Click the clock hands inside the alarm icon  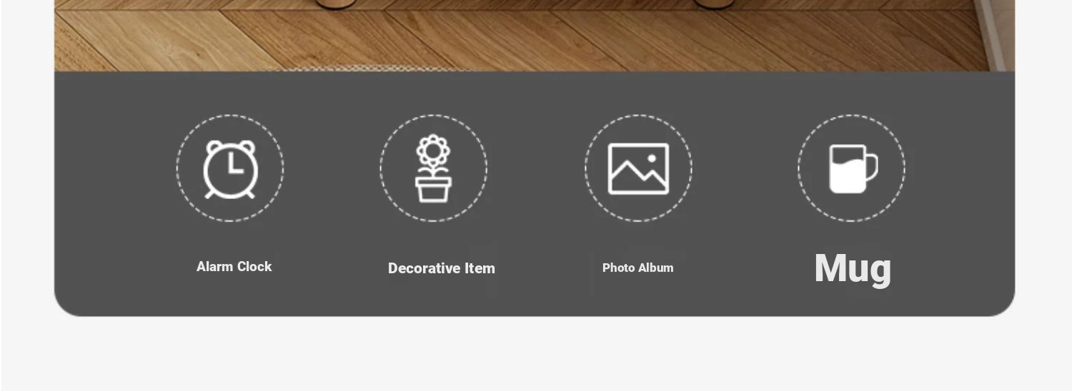(232, 166)
